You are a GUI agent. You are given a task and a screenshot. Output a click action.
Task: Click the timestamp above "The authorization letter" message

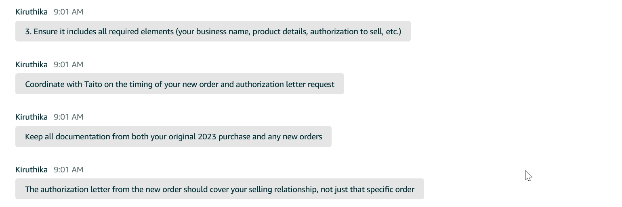(68, 170)
